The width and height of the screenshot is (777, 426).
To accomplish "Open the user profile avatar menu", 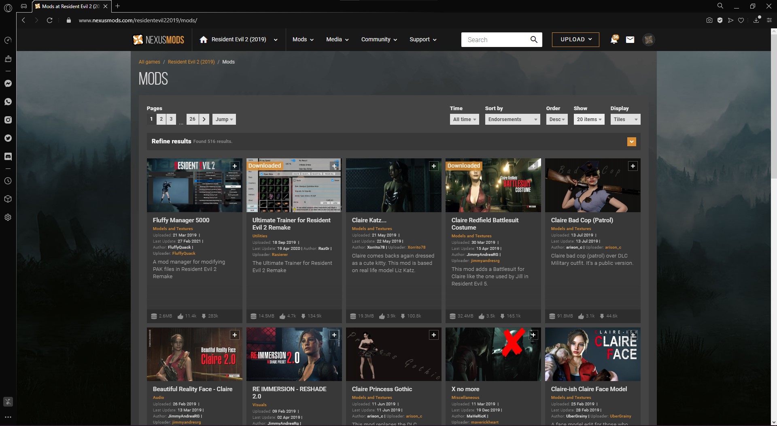I will point(649,40).
